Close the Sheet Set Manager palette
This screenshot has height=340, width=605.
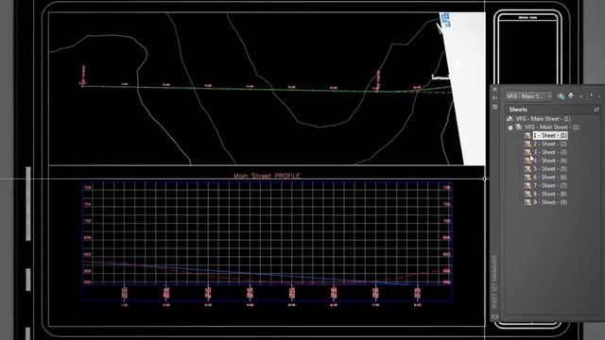[x=495, y=89]
